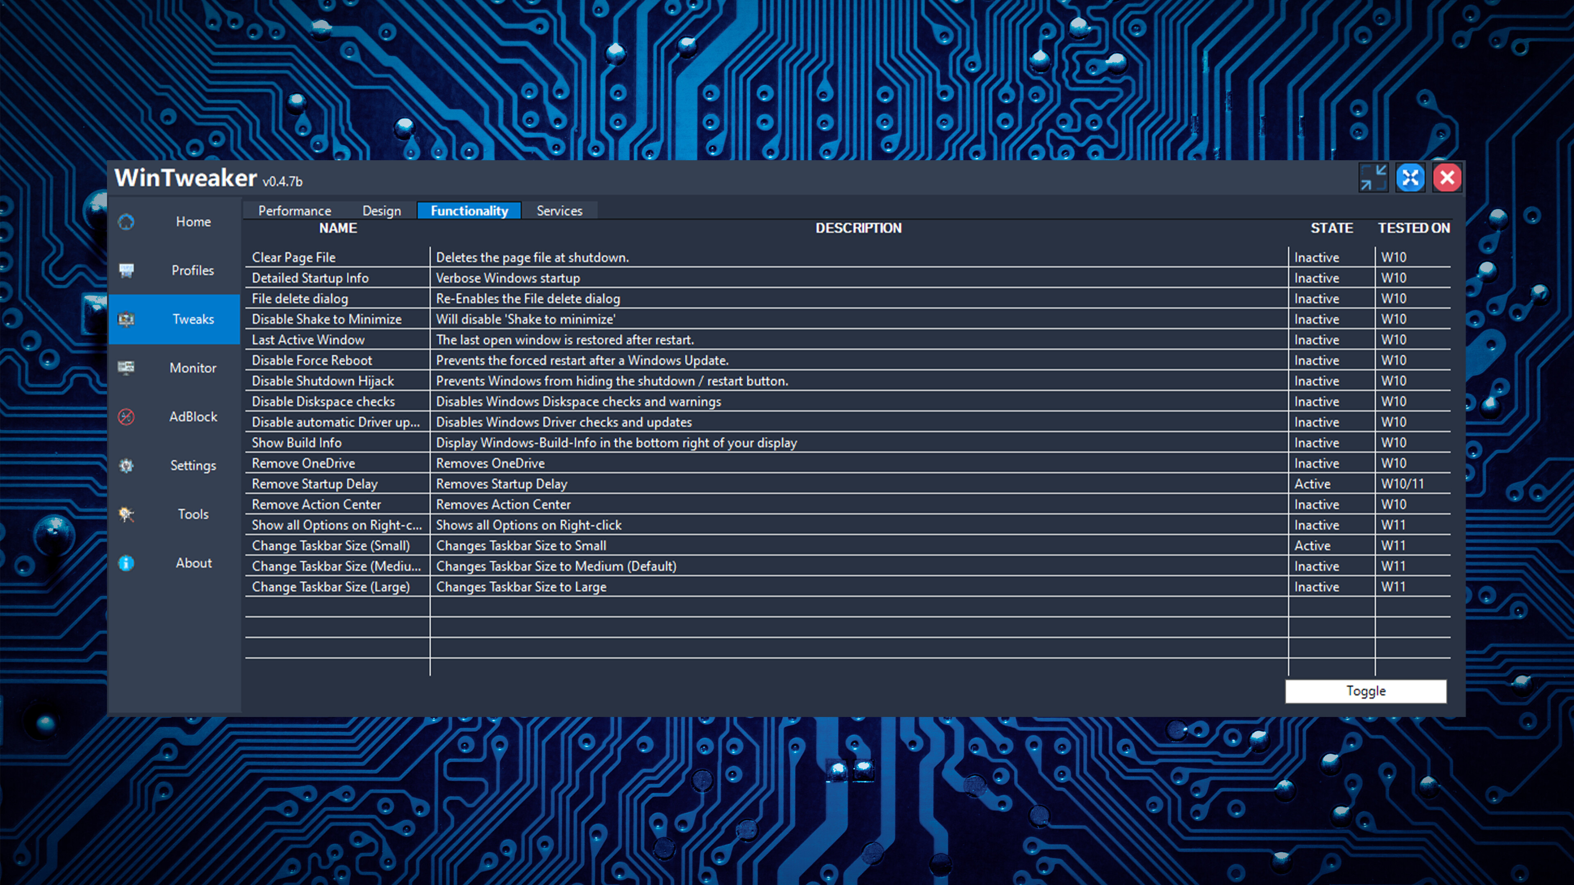The image size is (1574, 885).
Task: Click the Tweaks monitor icon in the sidebar
Action: coord(126,319)
